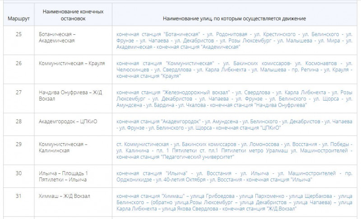Open route 29 street list ending "Педагогический университет"
The image size is (361, 219).
(234, 150)
